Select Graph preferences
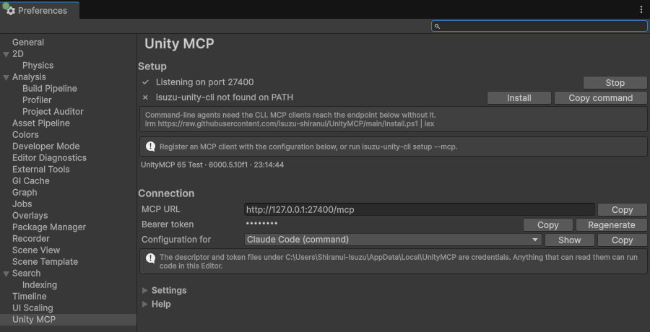Image resolution: width=650 pixels, height=332 pixels. pos(25,192)
